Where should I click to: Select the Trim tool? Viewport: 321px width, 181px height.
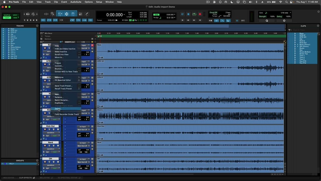point(60,14)
